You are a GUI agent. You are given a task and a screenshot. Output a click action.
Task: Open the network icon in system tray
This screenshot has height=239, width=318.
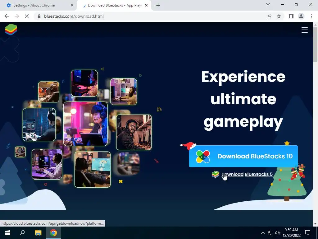270,233
